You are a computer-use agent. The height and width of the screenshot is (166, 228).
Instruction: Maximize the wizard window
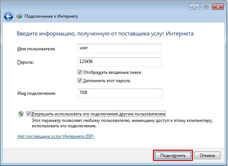(206, 7)
